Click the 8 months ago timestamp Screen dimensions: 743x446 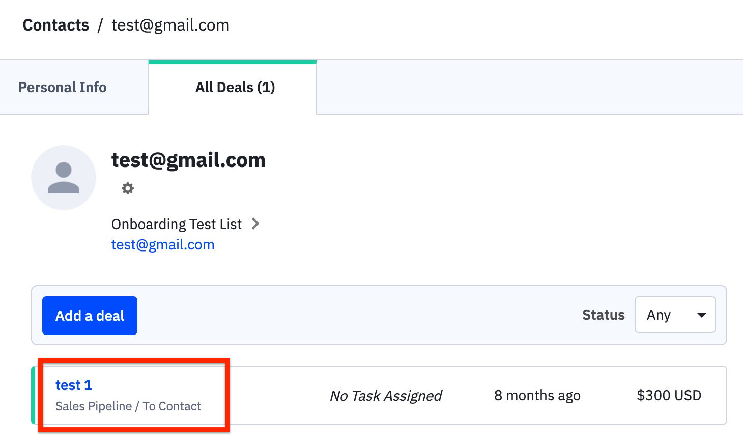click(x=537, y=396)
